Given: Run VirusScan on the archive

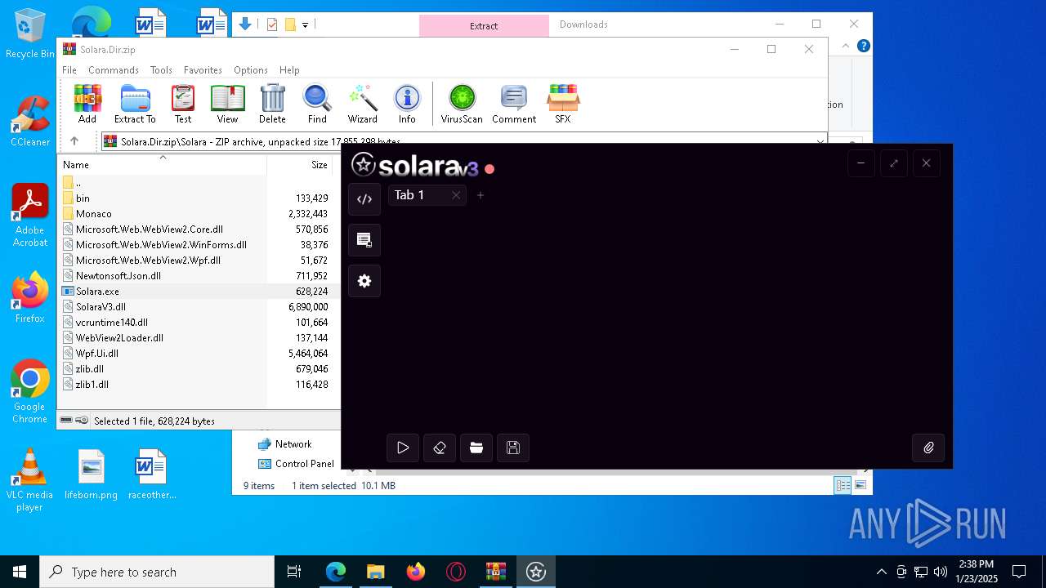Looking at the screenshot, I should (x=462, y=104).
